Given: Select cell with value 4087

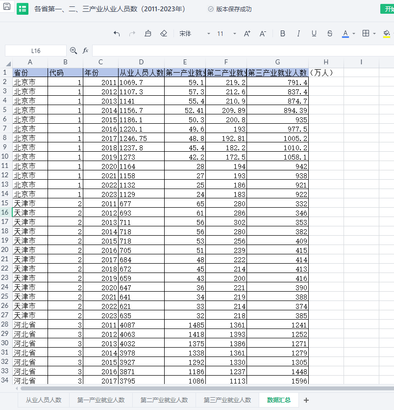Looking at the screenshot, I should [141, 325].
